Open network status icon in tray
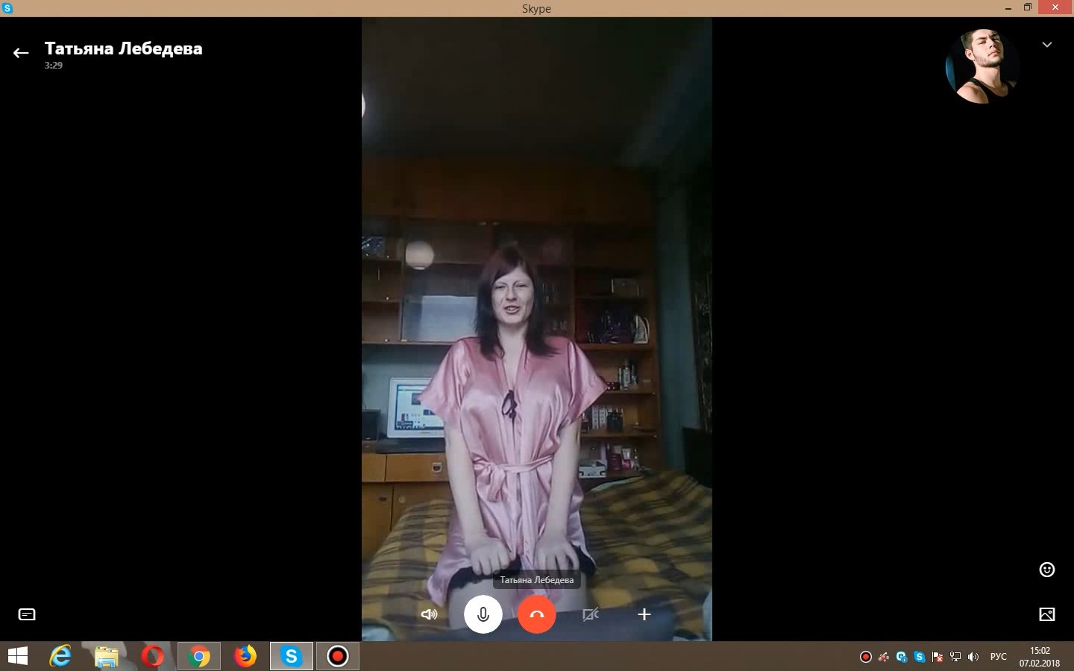 pyautogui.click(x=955, y=657)
